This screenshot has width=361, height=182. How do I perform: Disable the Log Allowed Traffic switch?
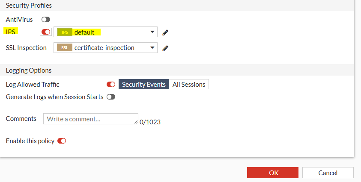pyautogui.click(x=111, y=85)
